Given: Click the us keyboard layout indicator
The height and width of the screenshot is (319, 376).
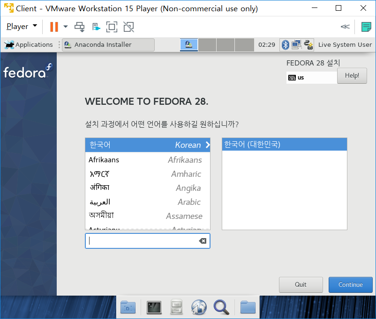Looking at the screenshot, I should (x=311, y=78).
